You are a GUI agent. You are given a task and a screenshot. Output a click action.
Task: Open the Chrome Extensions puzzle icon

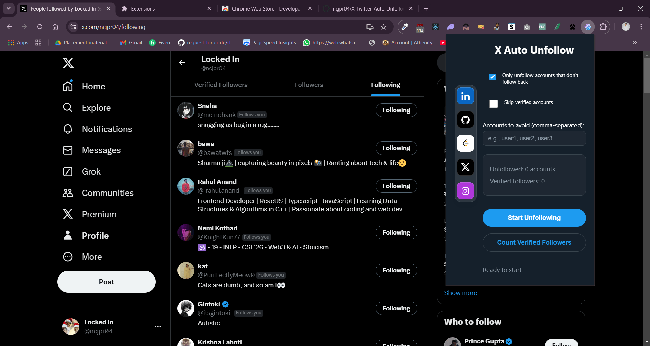click(x=603, y=27)
